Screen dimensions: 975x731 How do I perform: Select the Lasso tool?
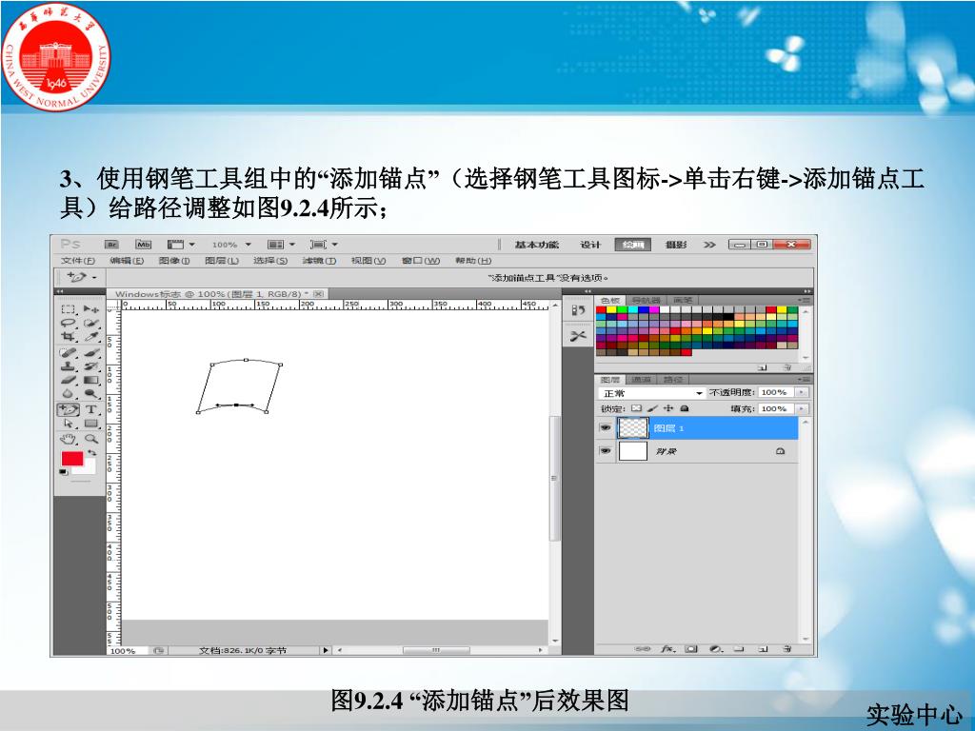click(x=68, y=323)
